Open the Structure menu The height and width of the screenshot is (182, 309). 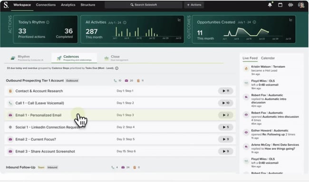(x=87, y=5)
